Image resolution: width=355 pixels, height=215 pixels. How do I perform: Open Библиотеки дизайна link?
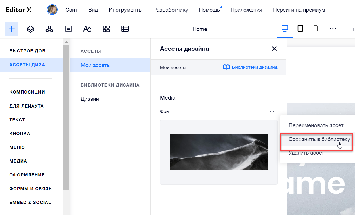click(255, 67)
